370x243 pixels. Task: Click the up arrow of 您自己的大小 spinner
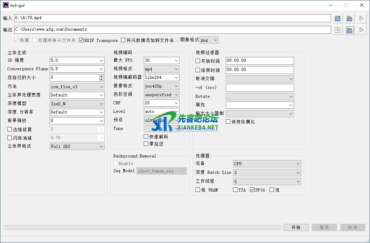[x=102, y=76]
